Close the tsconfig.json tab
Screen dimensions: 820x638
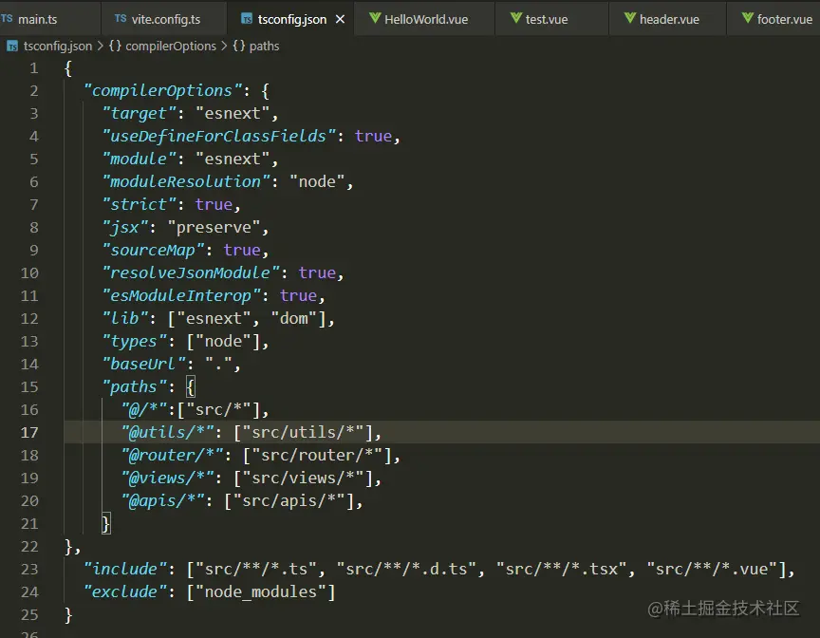tap(340, 18)
